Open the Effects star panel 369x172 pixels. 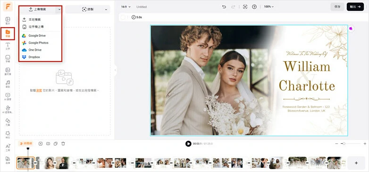tap(8, 135)
